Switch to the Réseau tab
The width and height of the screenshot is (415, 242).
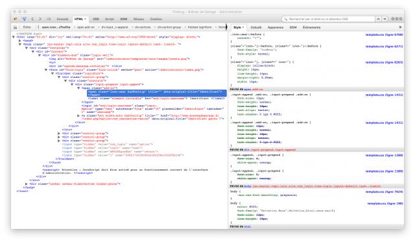point(139,19)
